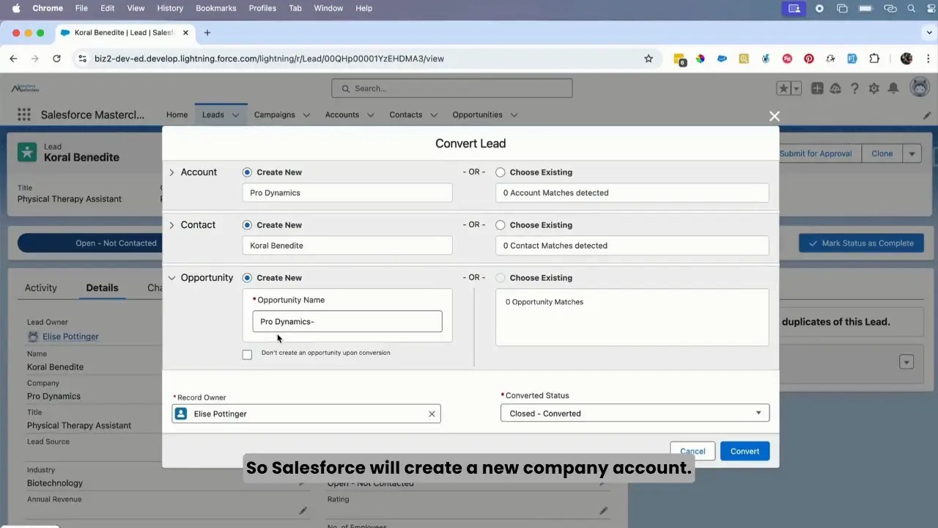
Task: Click Mark Status as Complete button
Action: pos(861,243)
